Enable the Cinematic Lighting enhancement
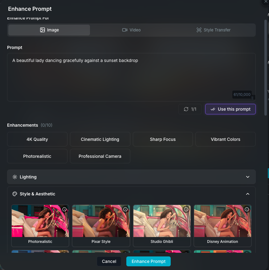 pos(100,139)
